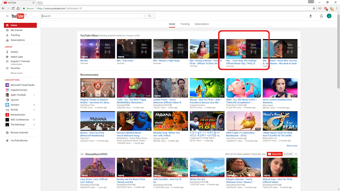Open DisneyMusicVEVO channel heading
The height and width of the screenshot is (191, 340).
point(96,154)
